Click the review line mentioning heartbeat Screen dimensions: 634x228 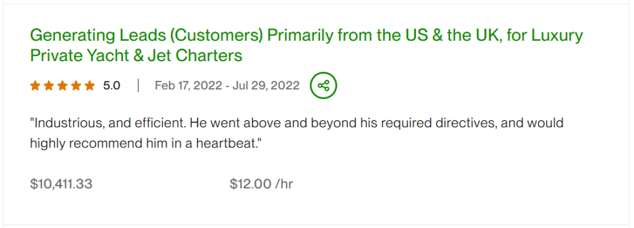[146, 144]
